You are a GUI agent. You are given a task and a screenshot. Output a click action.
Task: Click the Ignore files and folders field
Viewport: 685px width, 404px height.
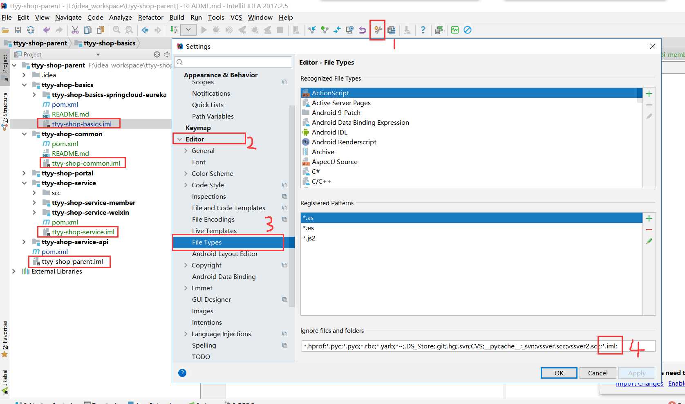point(478,346)
